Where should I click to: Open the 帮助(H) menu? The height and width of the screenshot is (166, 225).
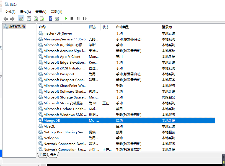click(56, 12)
